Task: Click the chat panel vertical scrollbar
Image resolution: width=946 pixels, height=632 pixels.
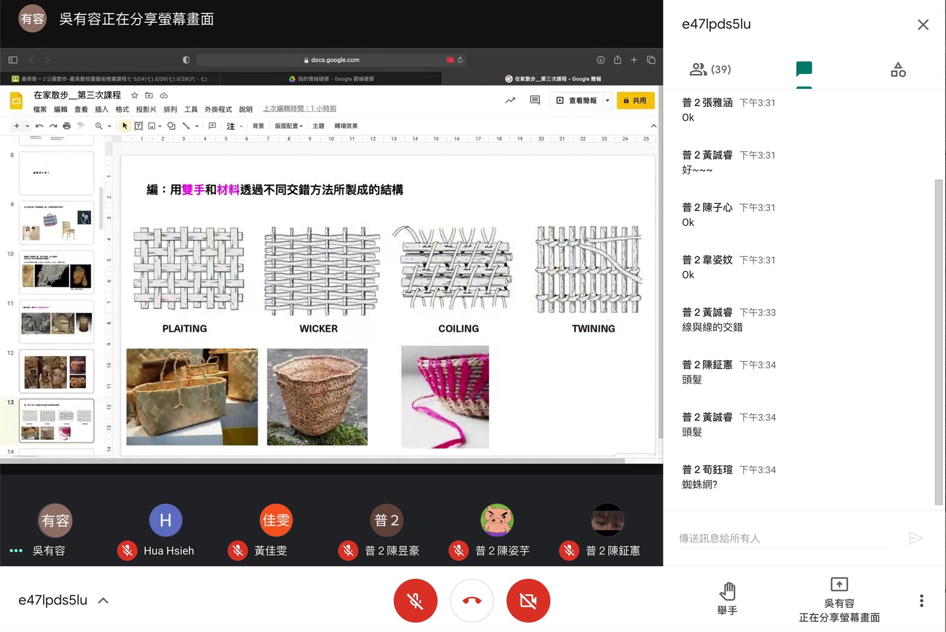Action: (x=939, y=343)
